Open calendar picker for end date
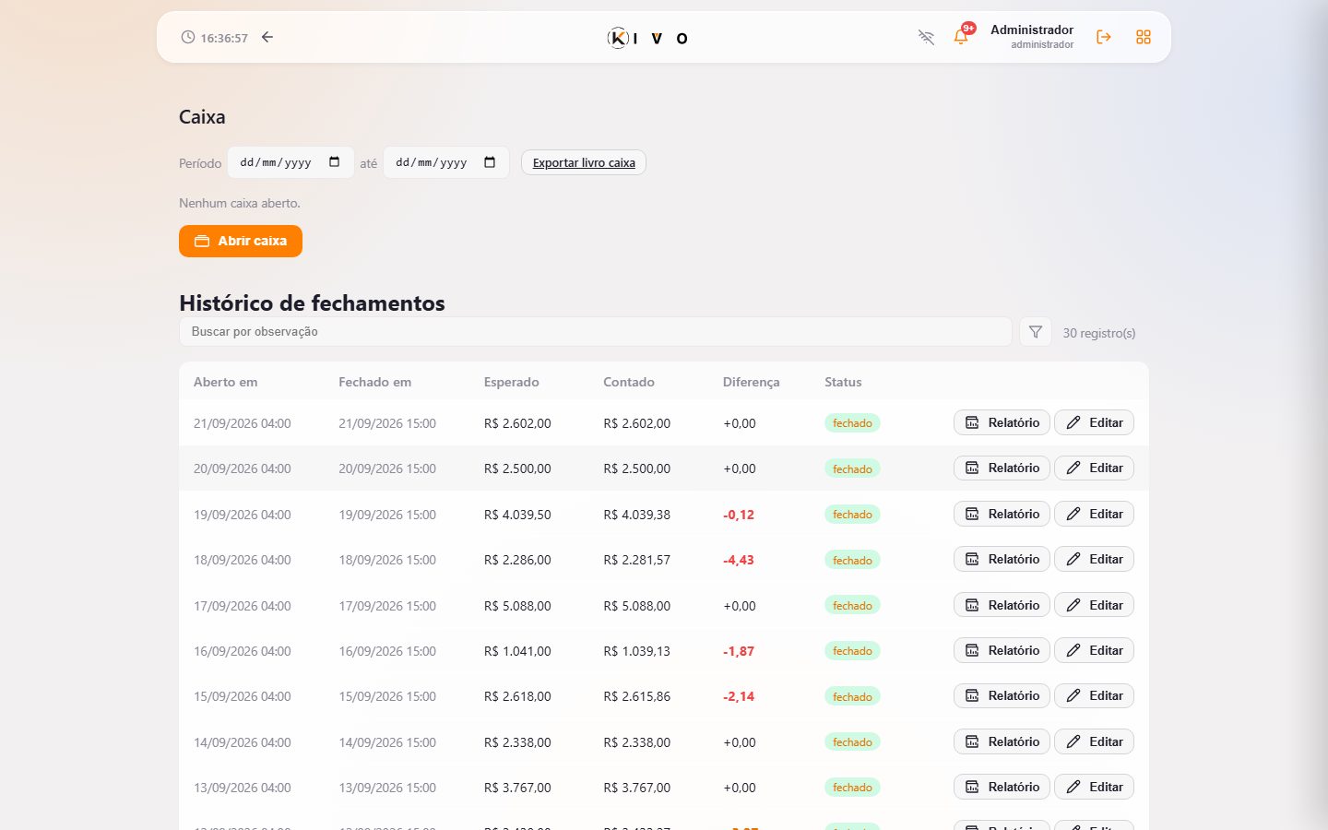Viewport: 1328px width, 830px height. coord(490,162)
